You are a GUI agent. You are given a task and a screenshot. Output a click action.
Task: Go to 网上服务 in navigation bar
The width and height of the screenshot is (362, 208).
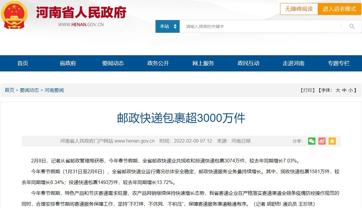(x=203, y=63)
